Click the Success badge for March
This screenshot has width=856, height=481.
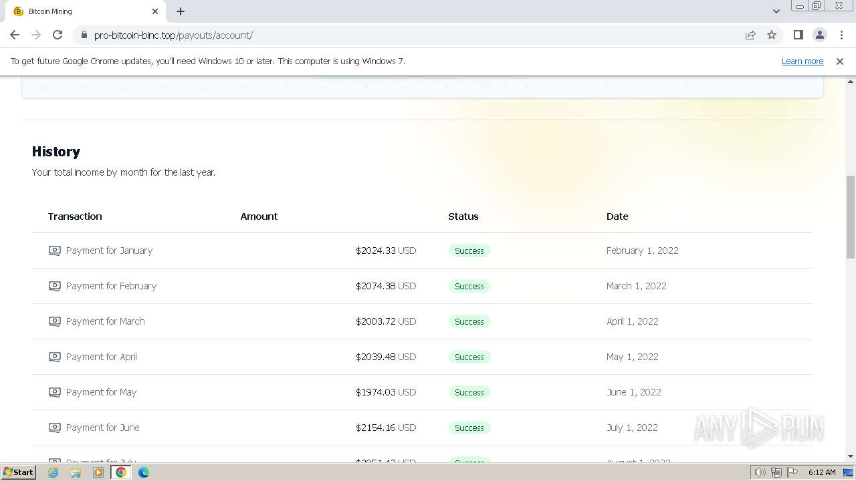469,321
